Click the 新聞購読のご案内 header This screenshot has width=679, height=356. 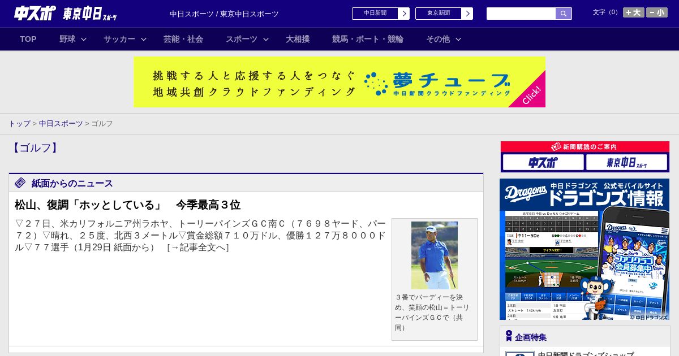[x=585, y=147]
